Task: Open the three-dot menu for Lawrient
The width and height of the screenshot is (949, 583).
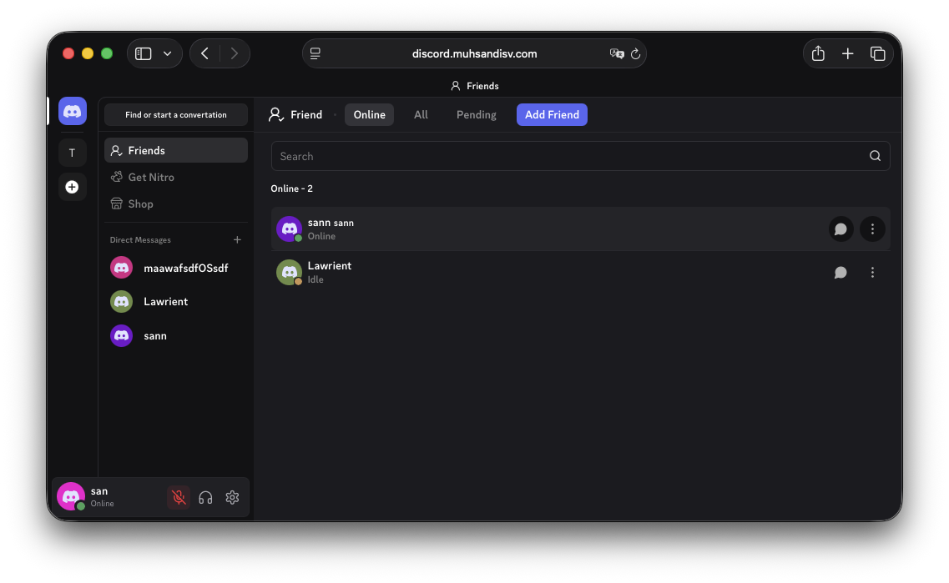Action: pos(872,272)
